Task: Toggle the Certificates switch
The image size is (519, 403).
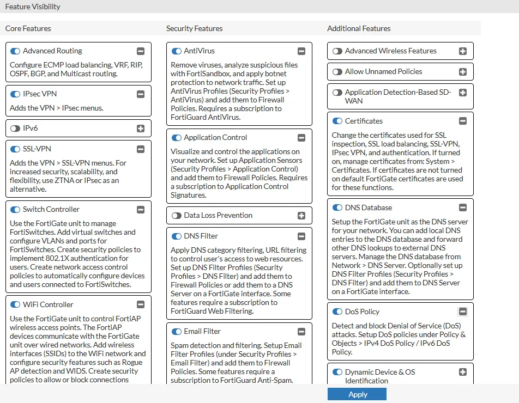Action: (x=337, y=121)
